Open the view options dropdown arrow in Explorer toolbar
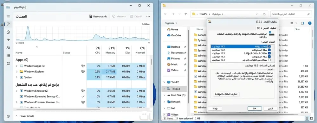317x123 pixels. click(296, 23)
